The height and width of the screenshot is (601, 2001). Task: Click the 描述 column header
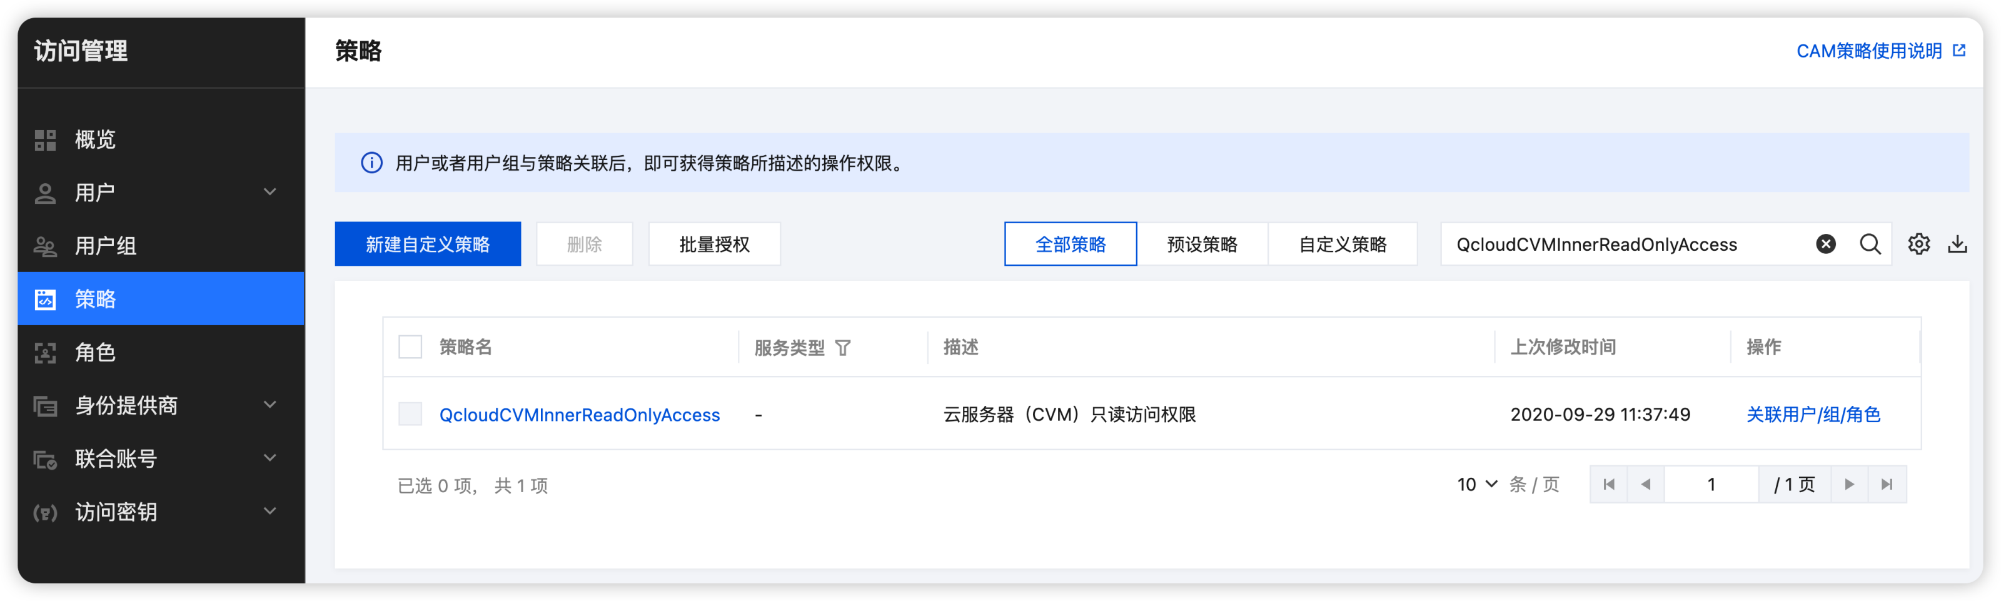(961, 347)
